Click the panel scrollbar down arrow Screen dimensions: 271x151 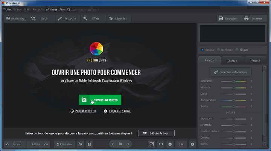(x=264, y=144)
